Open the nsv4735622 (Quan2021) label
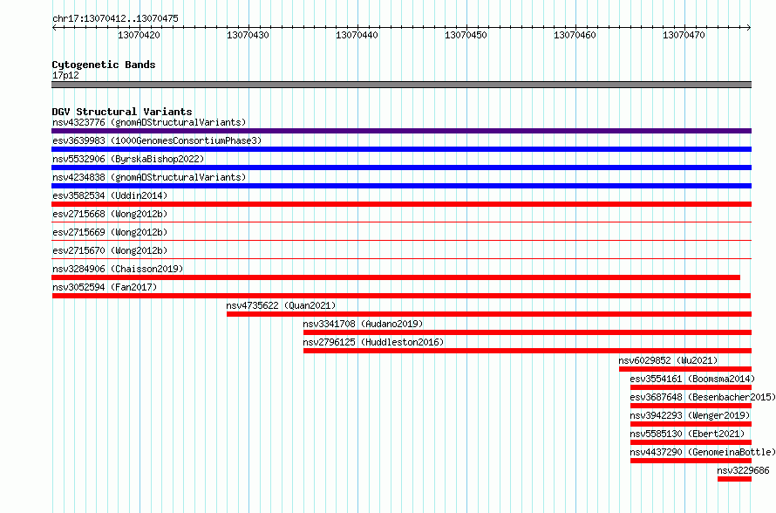 point(281,305)
